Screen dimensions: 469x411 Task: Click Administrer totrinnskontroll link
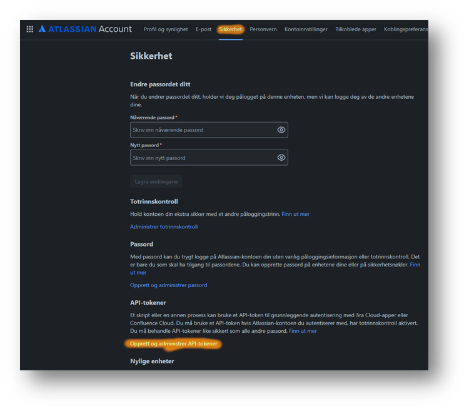click(164, 226)
